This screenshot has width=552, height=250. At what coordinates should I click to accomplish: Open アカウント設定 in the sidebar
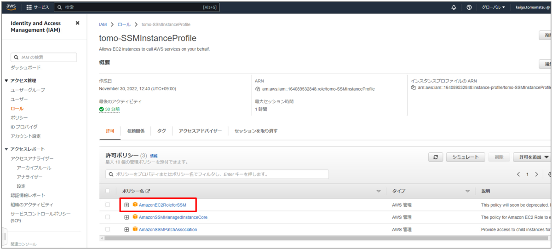[25, 136]
